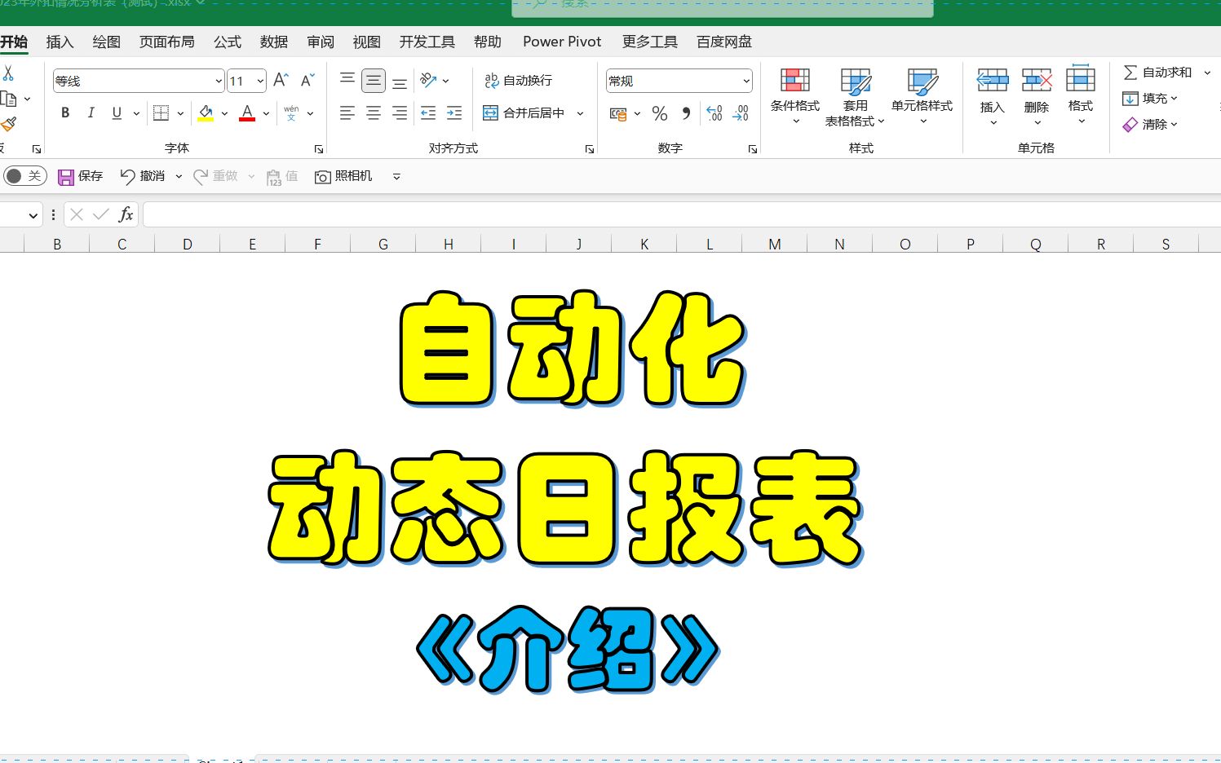Screen dimensions: 1221x763
Task: Open the 等线 font name dropdown
Action: coord(219,81)
